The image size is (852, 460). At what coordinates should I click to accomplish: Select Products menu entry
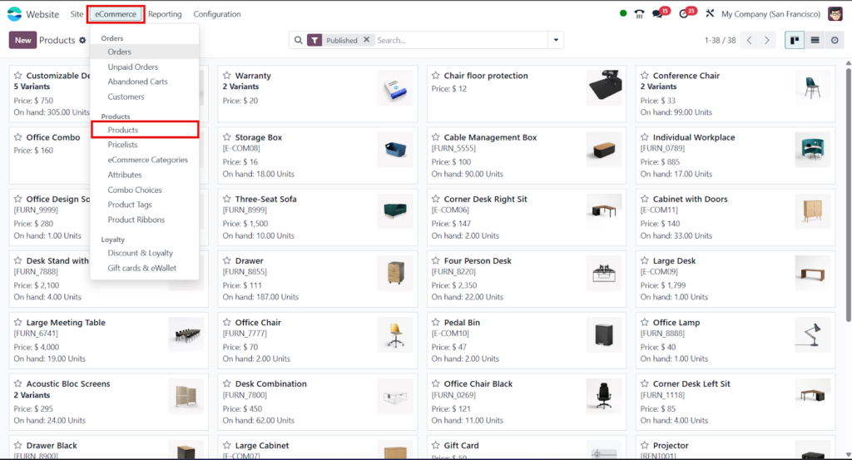[145, 130]
